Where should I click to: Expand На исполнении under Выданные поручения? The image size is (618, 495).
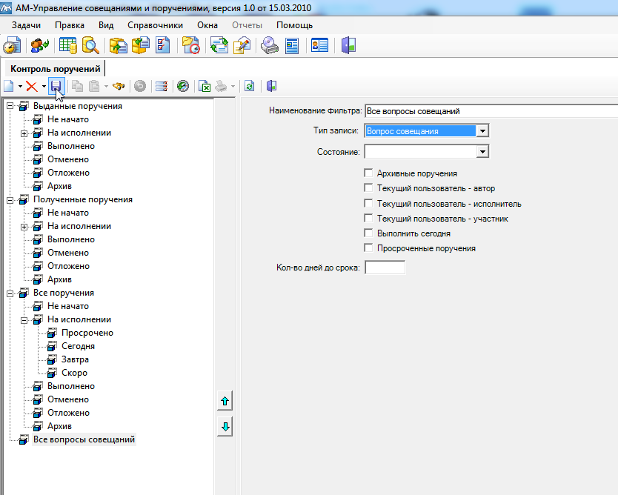click(24, 133)
